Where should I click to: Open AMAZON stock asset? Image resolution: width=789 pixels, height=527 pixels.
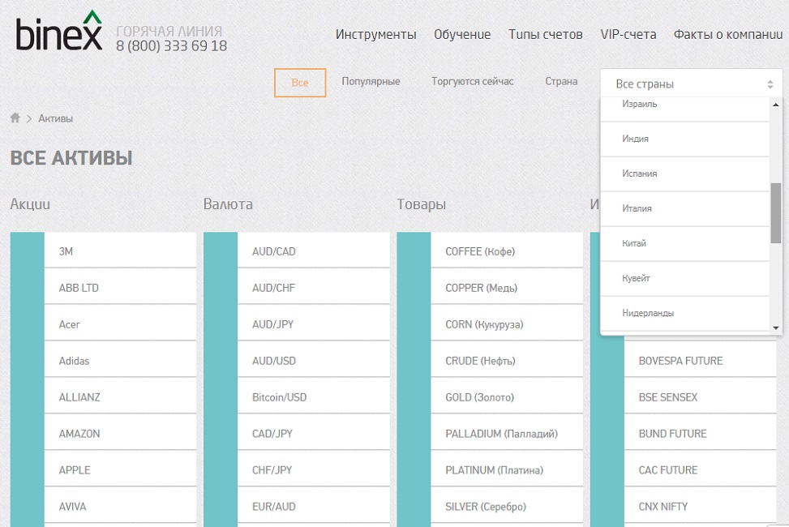click(x=120, y=432)
